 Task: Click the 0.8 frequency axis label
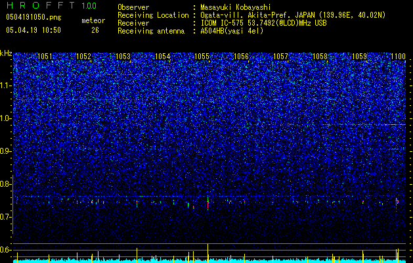pyautogui.click(x=6, y=184)
